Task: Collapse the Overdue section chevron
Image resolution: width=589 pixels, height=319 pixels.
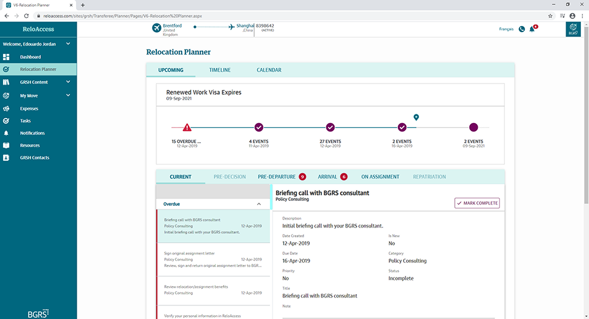Action: pyautogui.click(x=259, y=204)
